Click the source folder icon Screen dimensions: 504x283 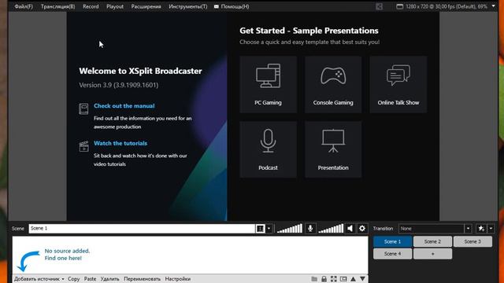(314, 279)
